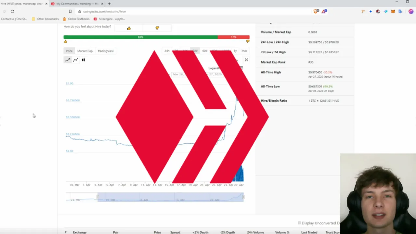Open the hiveengine - a pyth... bookmark
The image size is (416, 234).
109,19
